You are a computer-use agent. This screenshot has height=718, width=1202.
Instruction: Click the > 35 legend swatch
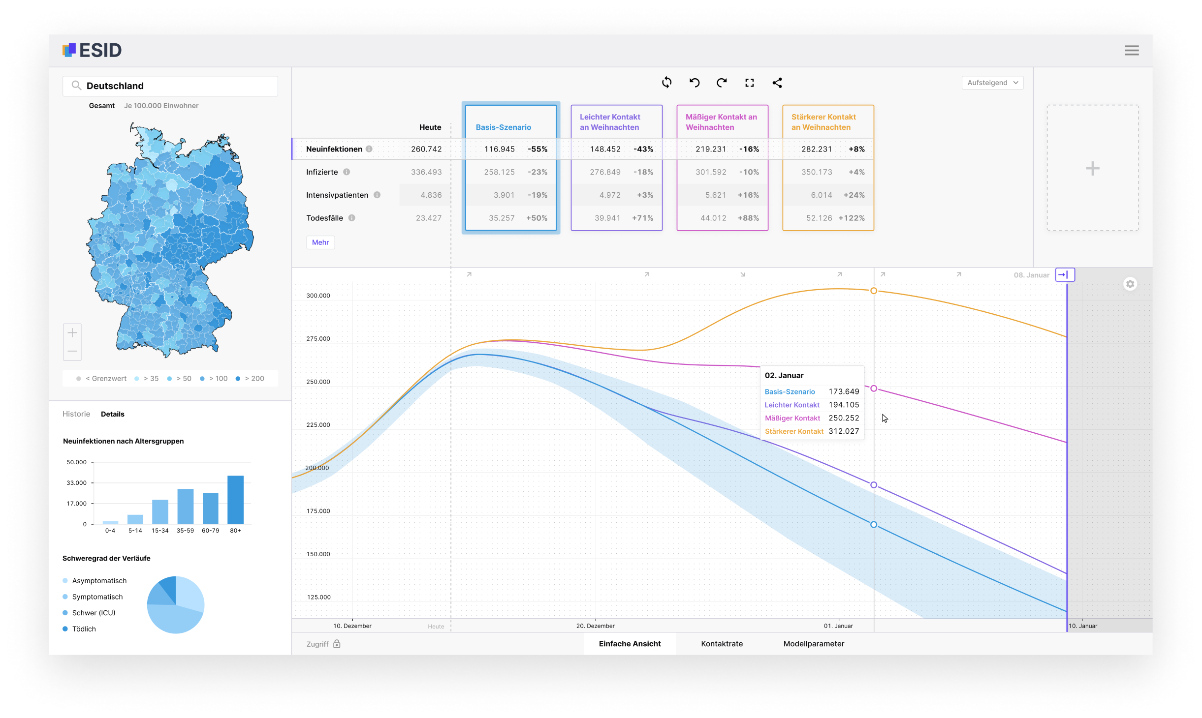click(136, 379)
